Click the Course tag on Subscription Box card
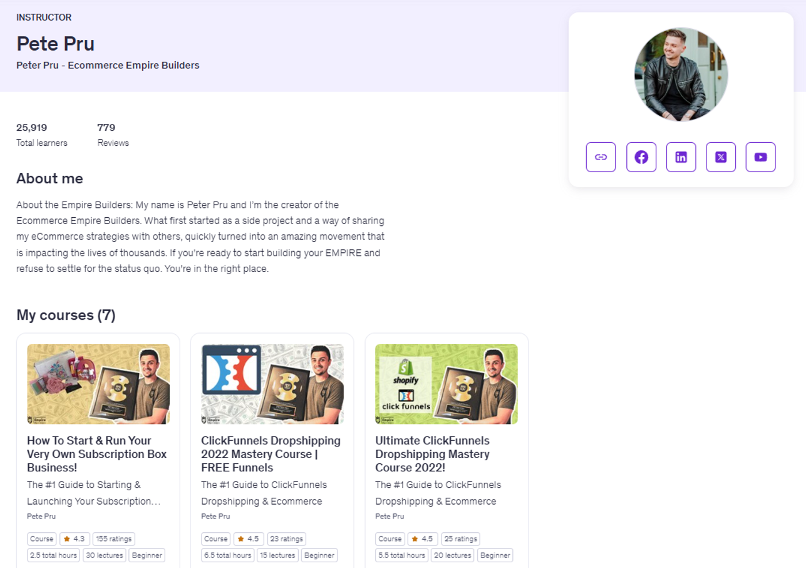Screen dimensions: 806x568 tap(42, 539)
